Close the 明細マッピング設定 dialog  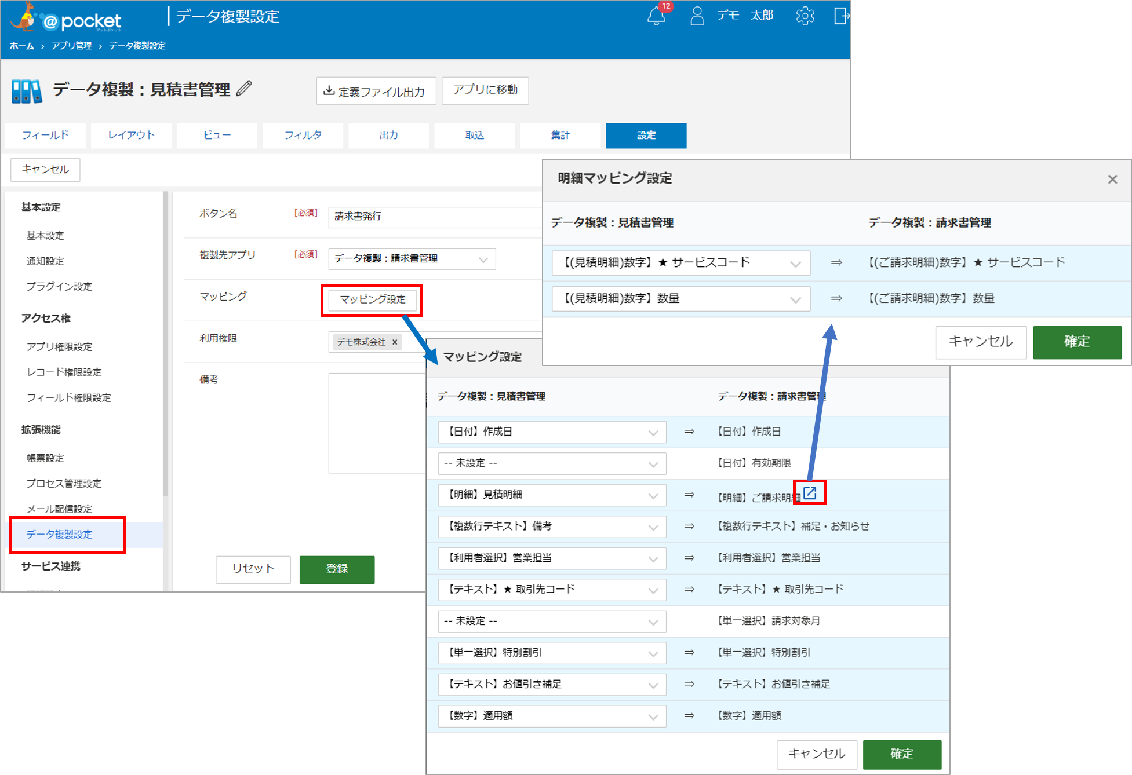(1112, 180)
